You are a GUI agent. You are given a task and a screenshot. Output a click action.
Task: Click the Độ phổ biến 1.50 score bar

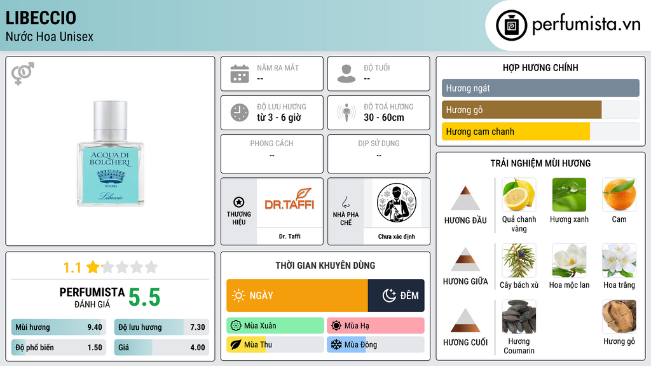[58, 348]
